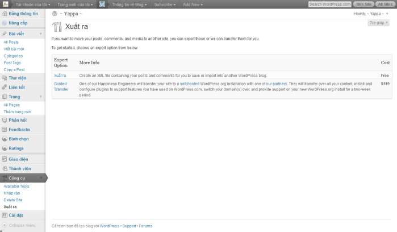Click the Guided Transfer link

[x=61, y=86]
